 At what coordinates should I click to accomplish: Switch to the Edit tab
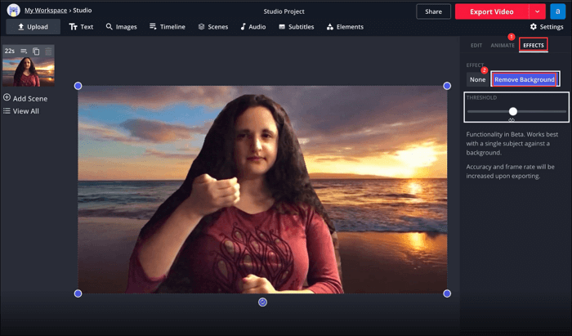coord(476,46)
